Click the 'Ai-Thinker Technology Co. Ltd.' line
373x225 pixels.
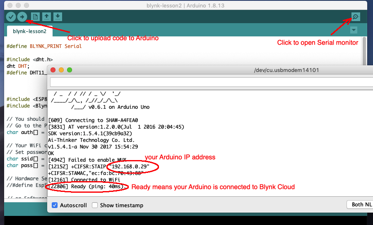91,140
